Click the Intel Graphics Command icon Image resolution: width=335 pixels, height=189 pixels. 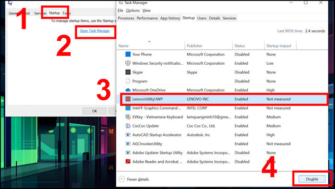coord(128,108)
